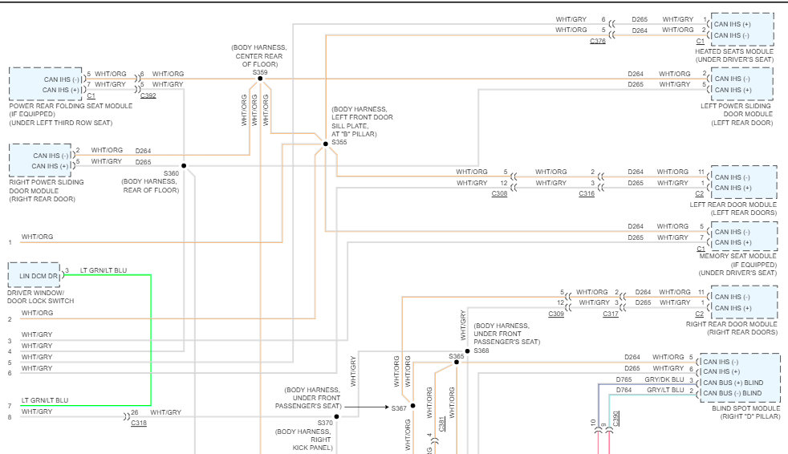Click the Left Power Sliding Door Module box
Viewport: 788px width, 454px height.
pyautogui.click(x=741, y=84)
